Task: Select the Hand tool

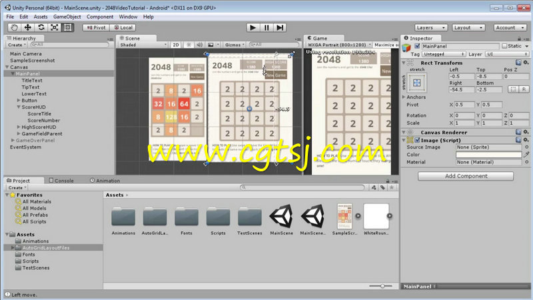Action: [x=14, y=27]
